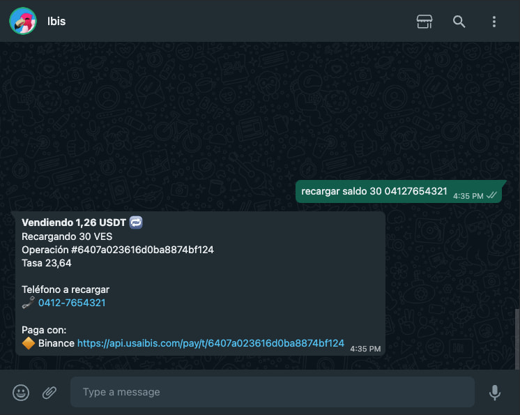Viewport: 520px width, 415px height.
Task: Click the blue swap arrows emoji
Action: pos(136,222)
